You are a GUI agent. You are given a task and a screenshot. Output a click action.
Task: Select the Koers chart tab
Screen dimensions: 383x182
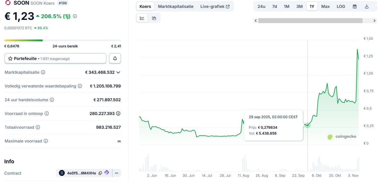click(145, 6)
